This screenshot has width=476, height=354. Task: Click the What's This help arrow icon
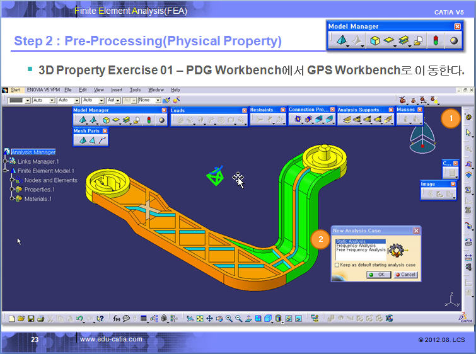click(x=100, y=319)
